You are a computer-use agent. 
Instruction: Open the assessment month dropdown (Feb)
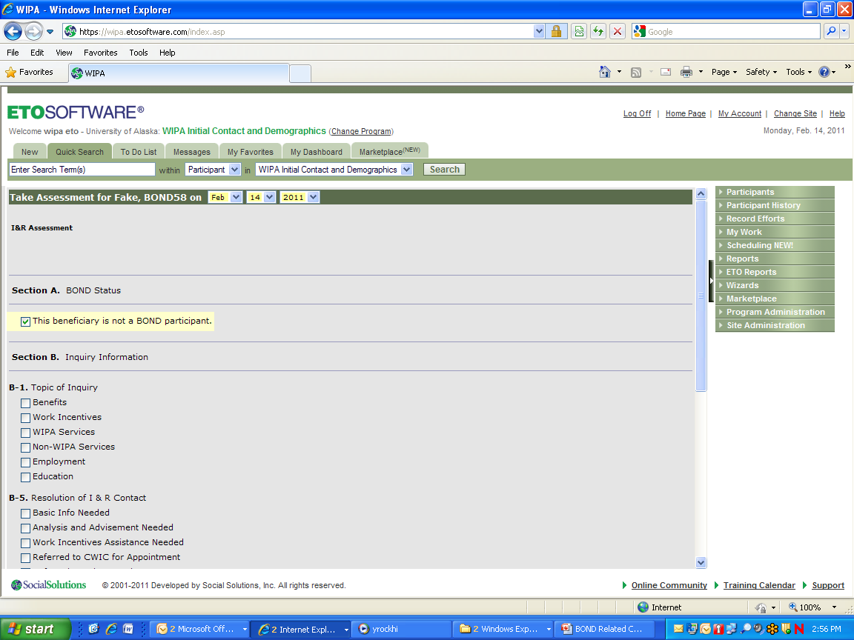pyautogui.click(x=225, y=197)
